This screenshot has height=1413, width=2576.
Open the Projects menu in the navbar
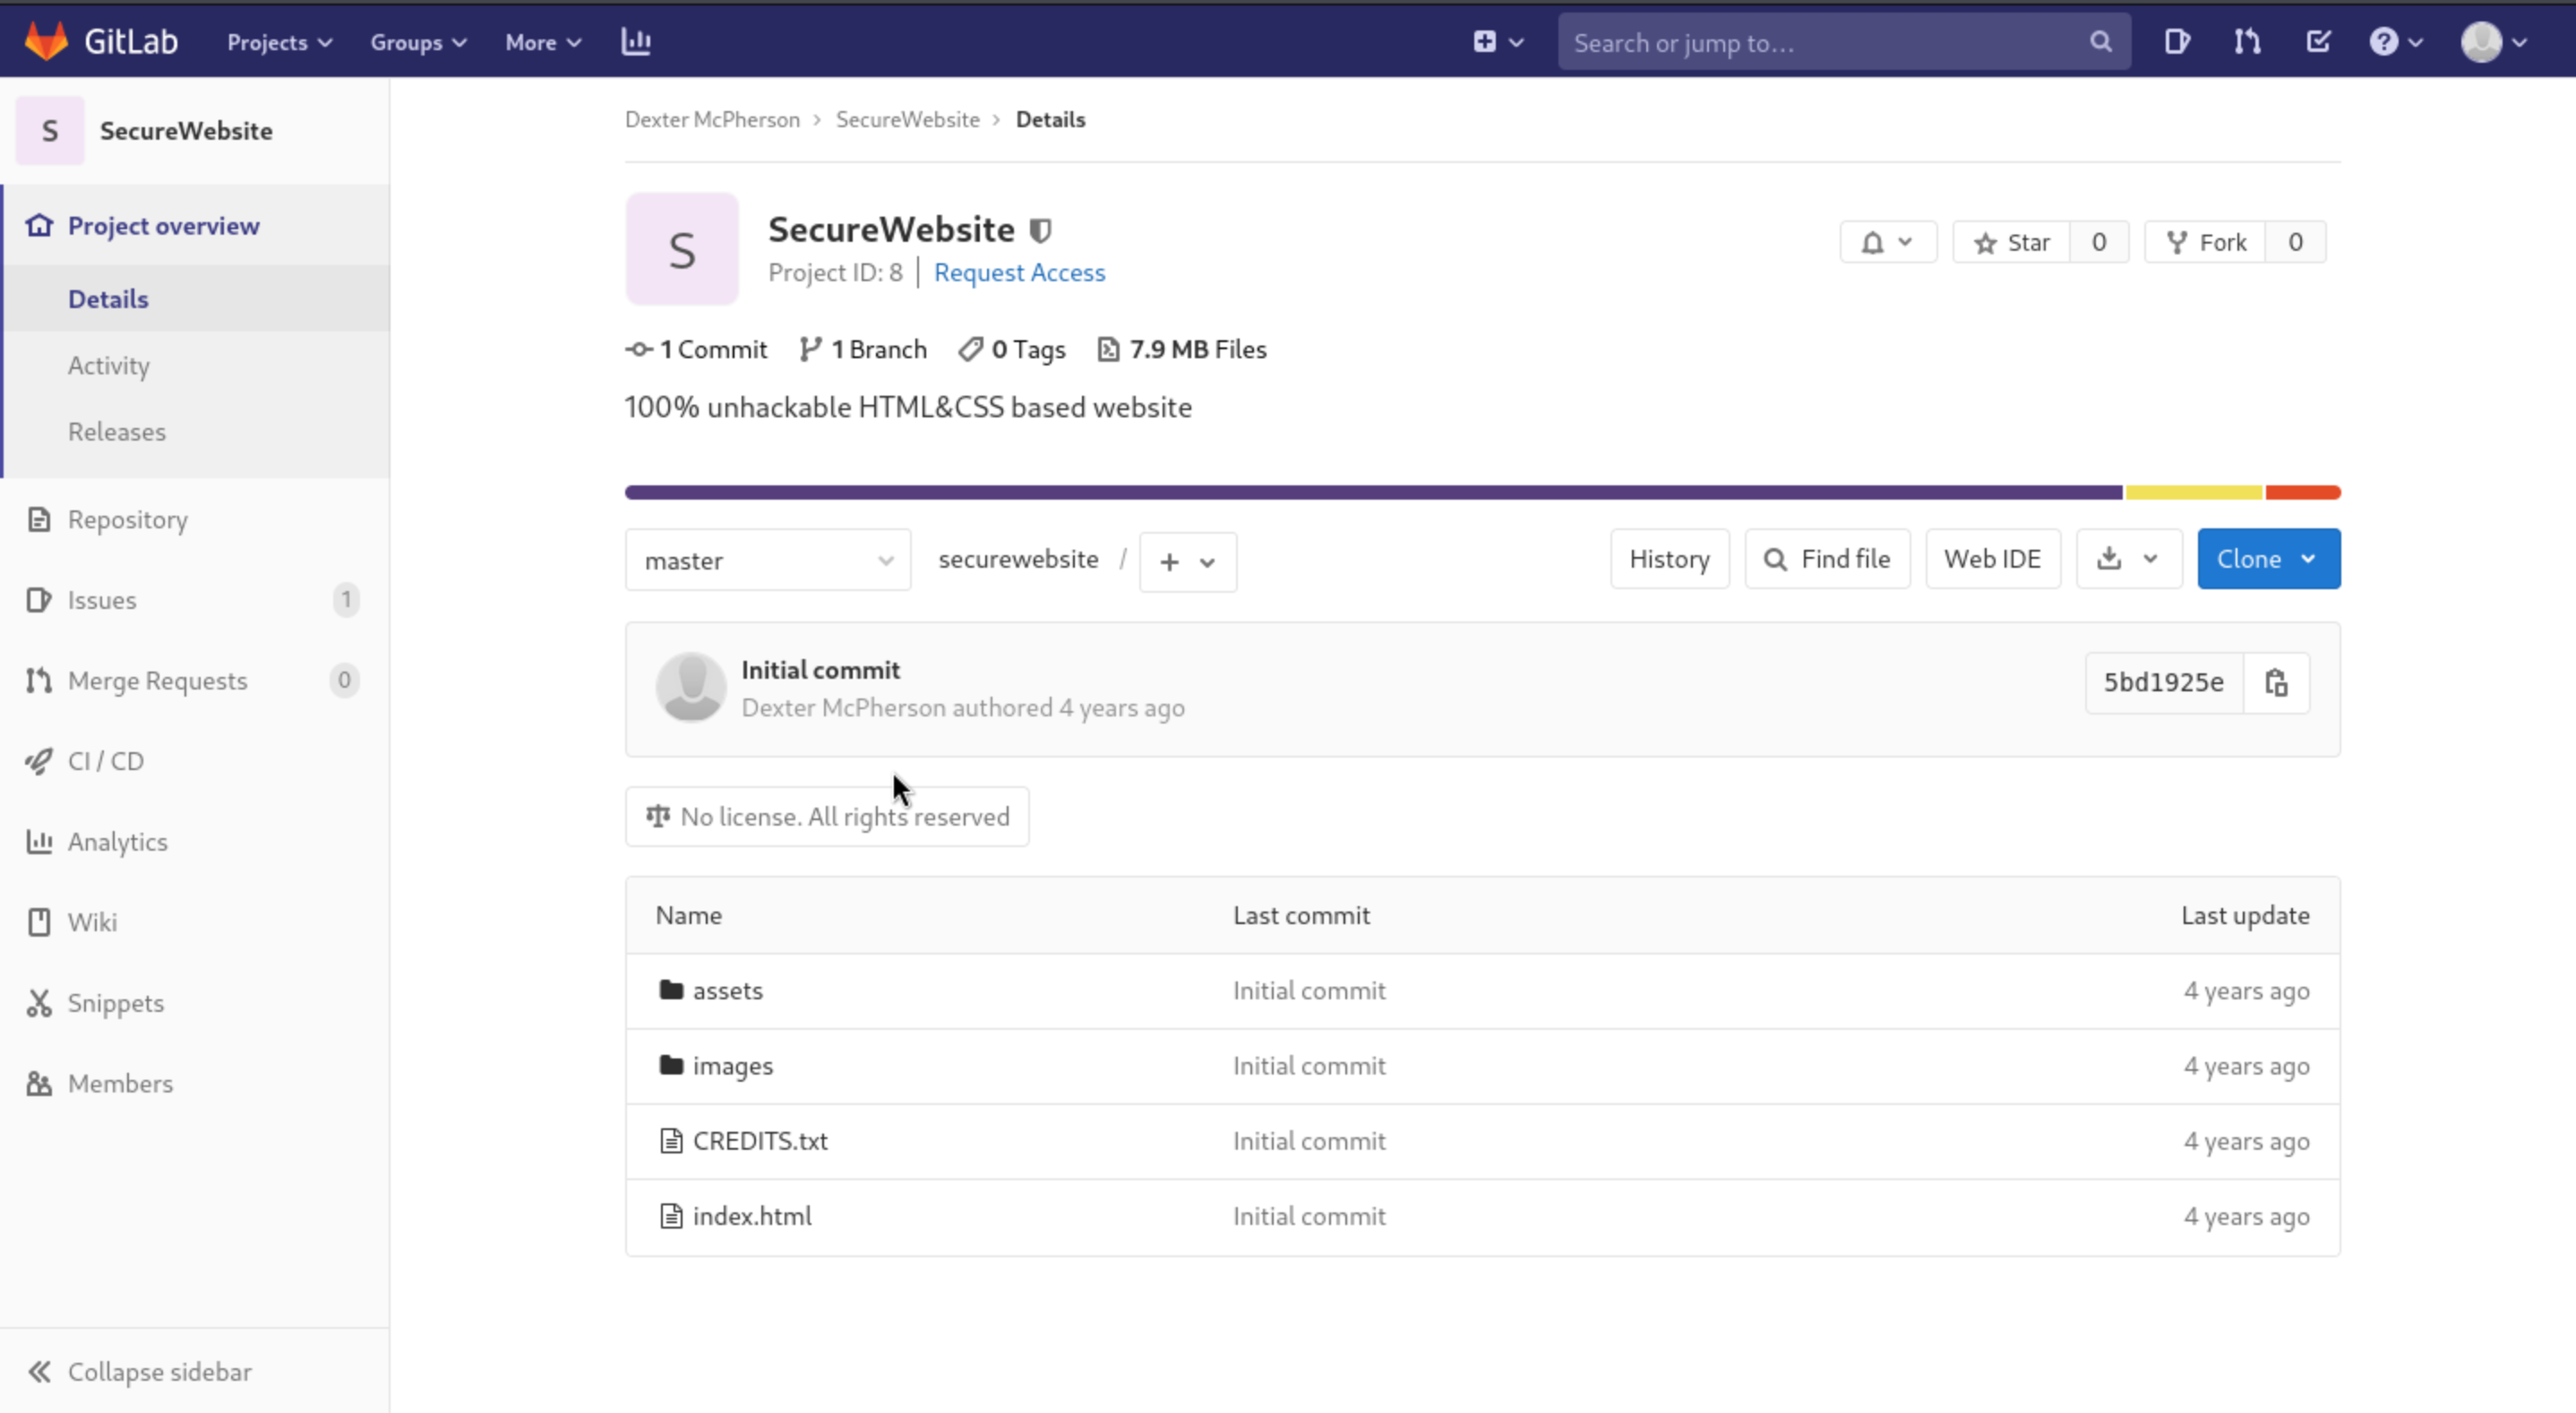tap(279, 42)
